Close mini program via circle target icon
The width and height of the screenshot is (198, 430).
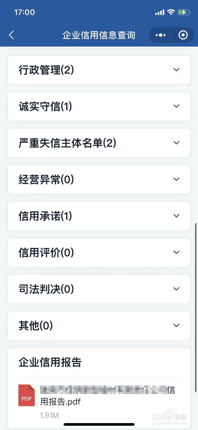pos(183,35)
